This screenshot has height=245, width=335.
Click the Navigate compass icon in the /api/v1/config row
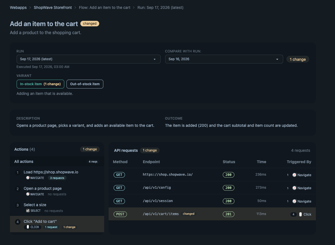tap(294, 188)
